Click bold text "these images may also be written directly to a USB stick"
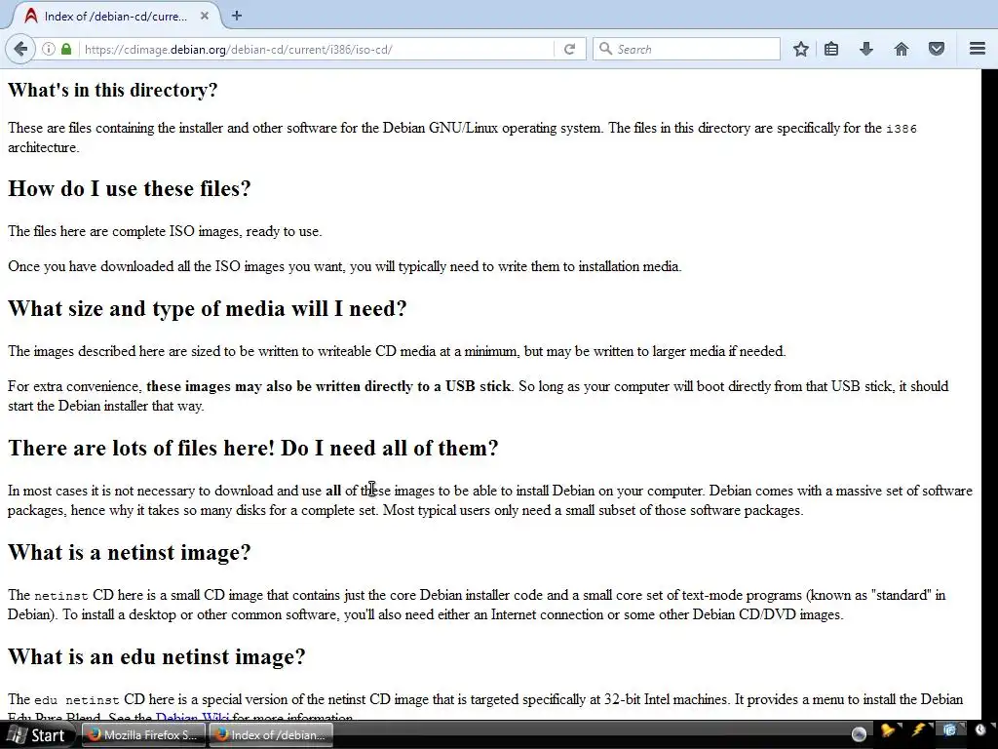 [x=328, y=386]
